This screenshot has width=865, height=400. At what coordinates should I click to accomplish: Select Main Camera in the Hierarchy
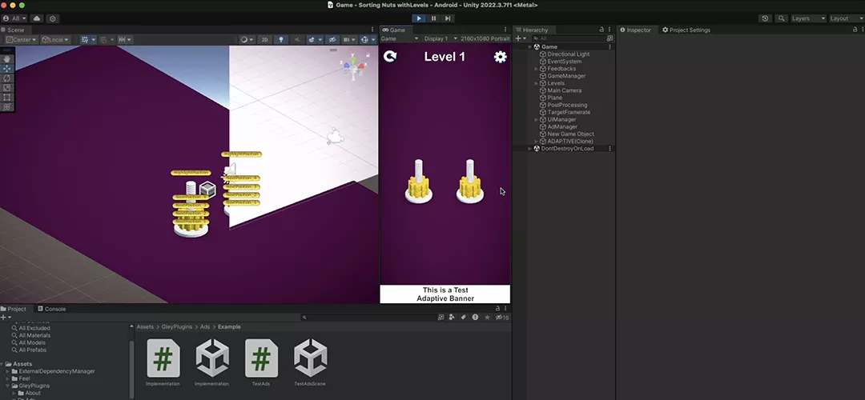click(x=564, y=90)
